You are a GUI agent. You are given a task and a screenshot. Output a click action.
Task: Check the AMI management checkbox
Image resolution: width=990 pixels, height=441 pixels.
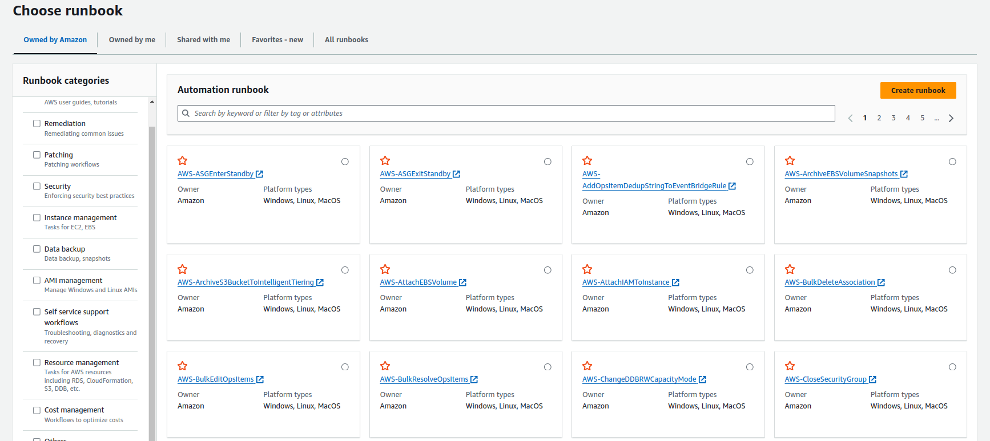(37, 280)
